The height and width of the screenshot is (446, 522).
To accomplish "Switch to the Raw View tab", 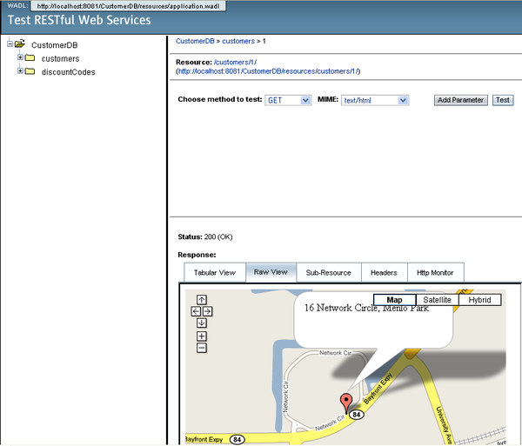I will tap(271, 272).
